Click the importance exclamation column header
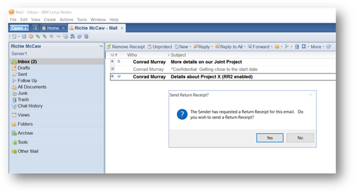Viewport: 356px width, 193px height. (x=116, y=55)
